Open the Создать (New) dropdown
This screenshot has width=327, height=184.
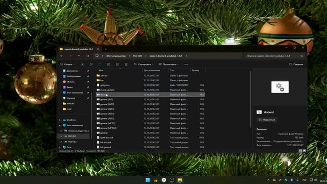click(x=67, y=64)
